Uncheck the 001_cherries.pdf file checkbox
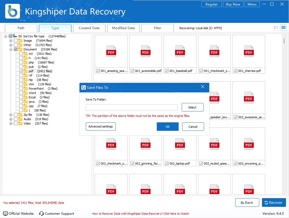This screenshot has width=289, height=218. pyautogui.click(x=235, y=71)
